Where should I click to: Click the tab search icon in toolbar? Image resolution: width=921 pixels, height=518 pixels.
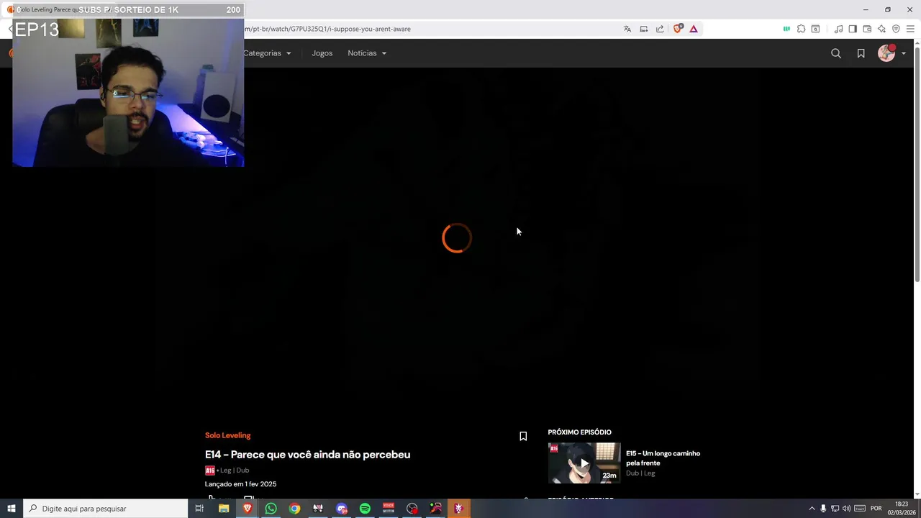coord(815,29)
